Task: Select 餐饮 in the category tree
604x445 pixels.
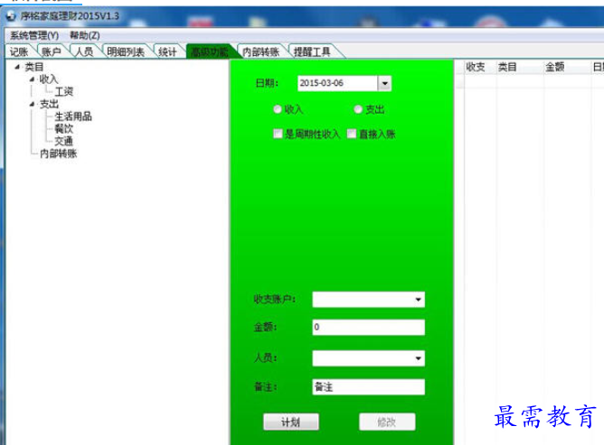Action: [64, 128]
